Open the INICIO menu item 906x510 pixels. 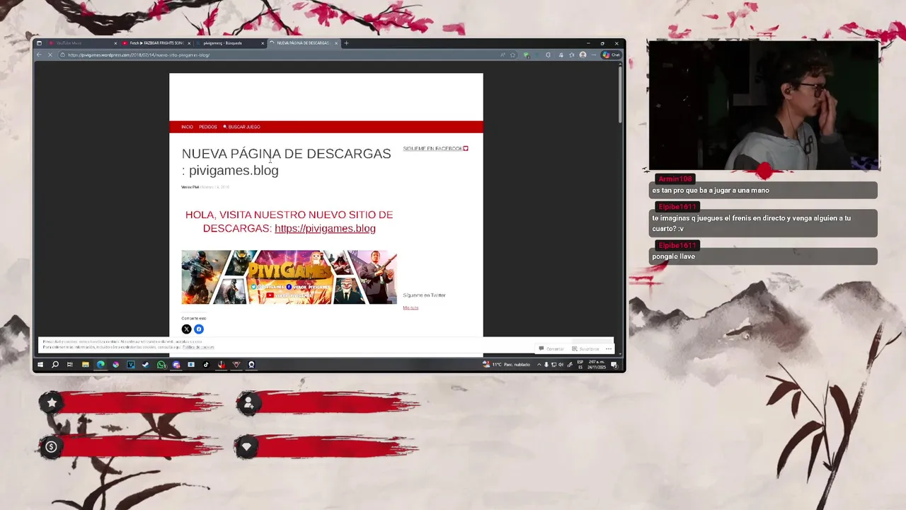(187, 127)
